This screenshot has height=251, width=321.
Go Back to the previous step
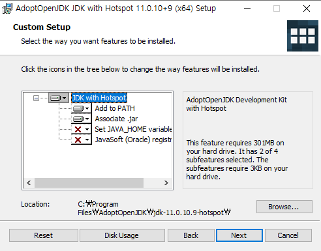[191, 235]
